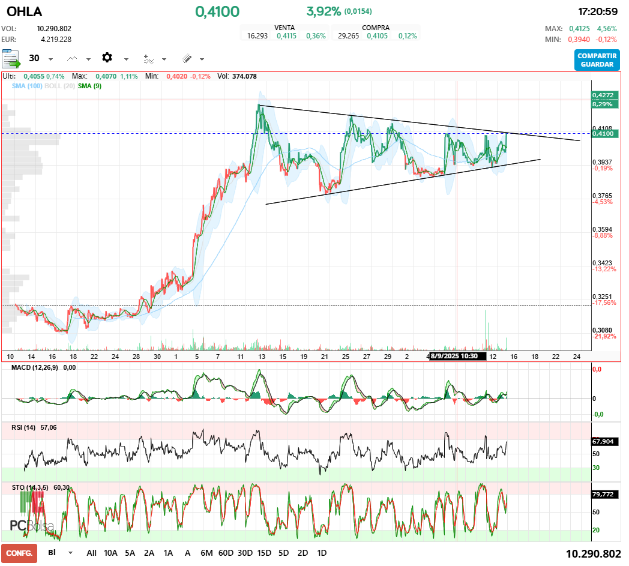Click the add indicator icon

tap(148, 59)
